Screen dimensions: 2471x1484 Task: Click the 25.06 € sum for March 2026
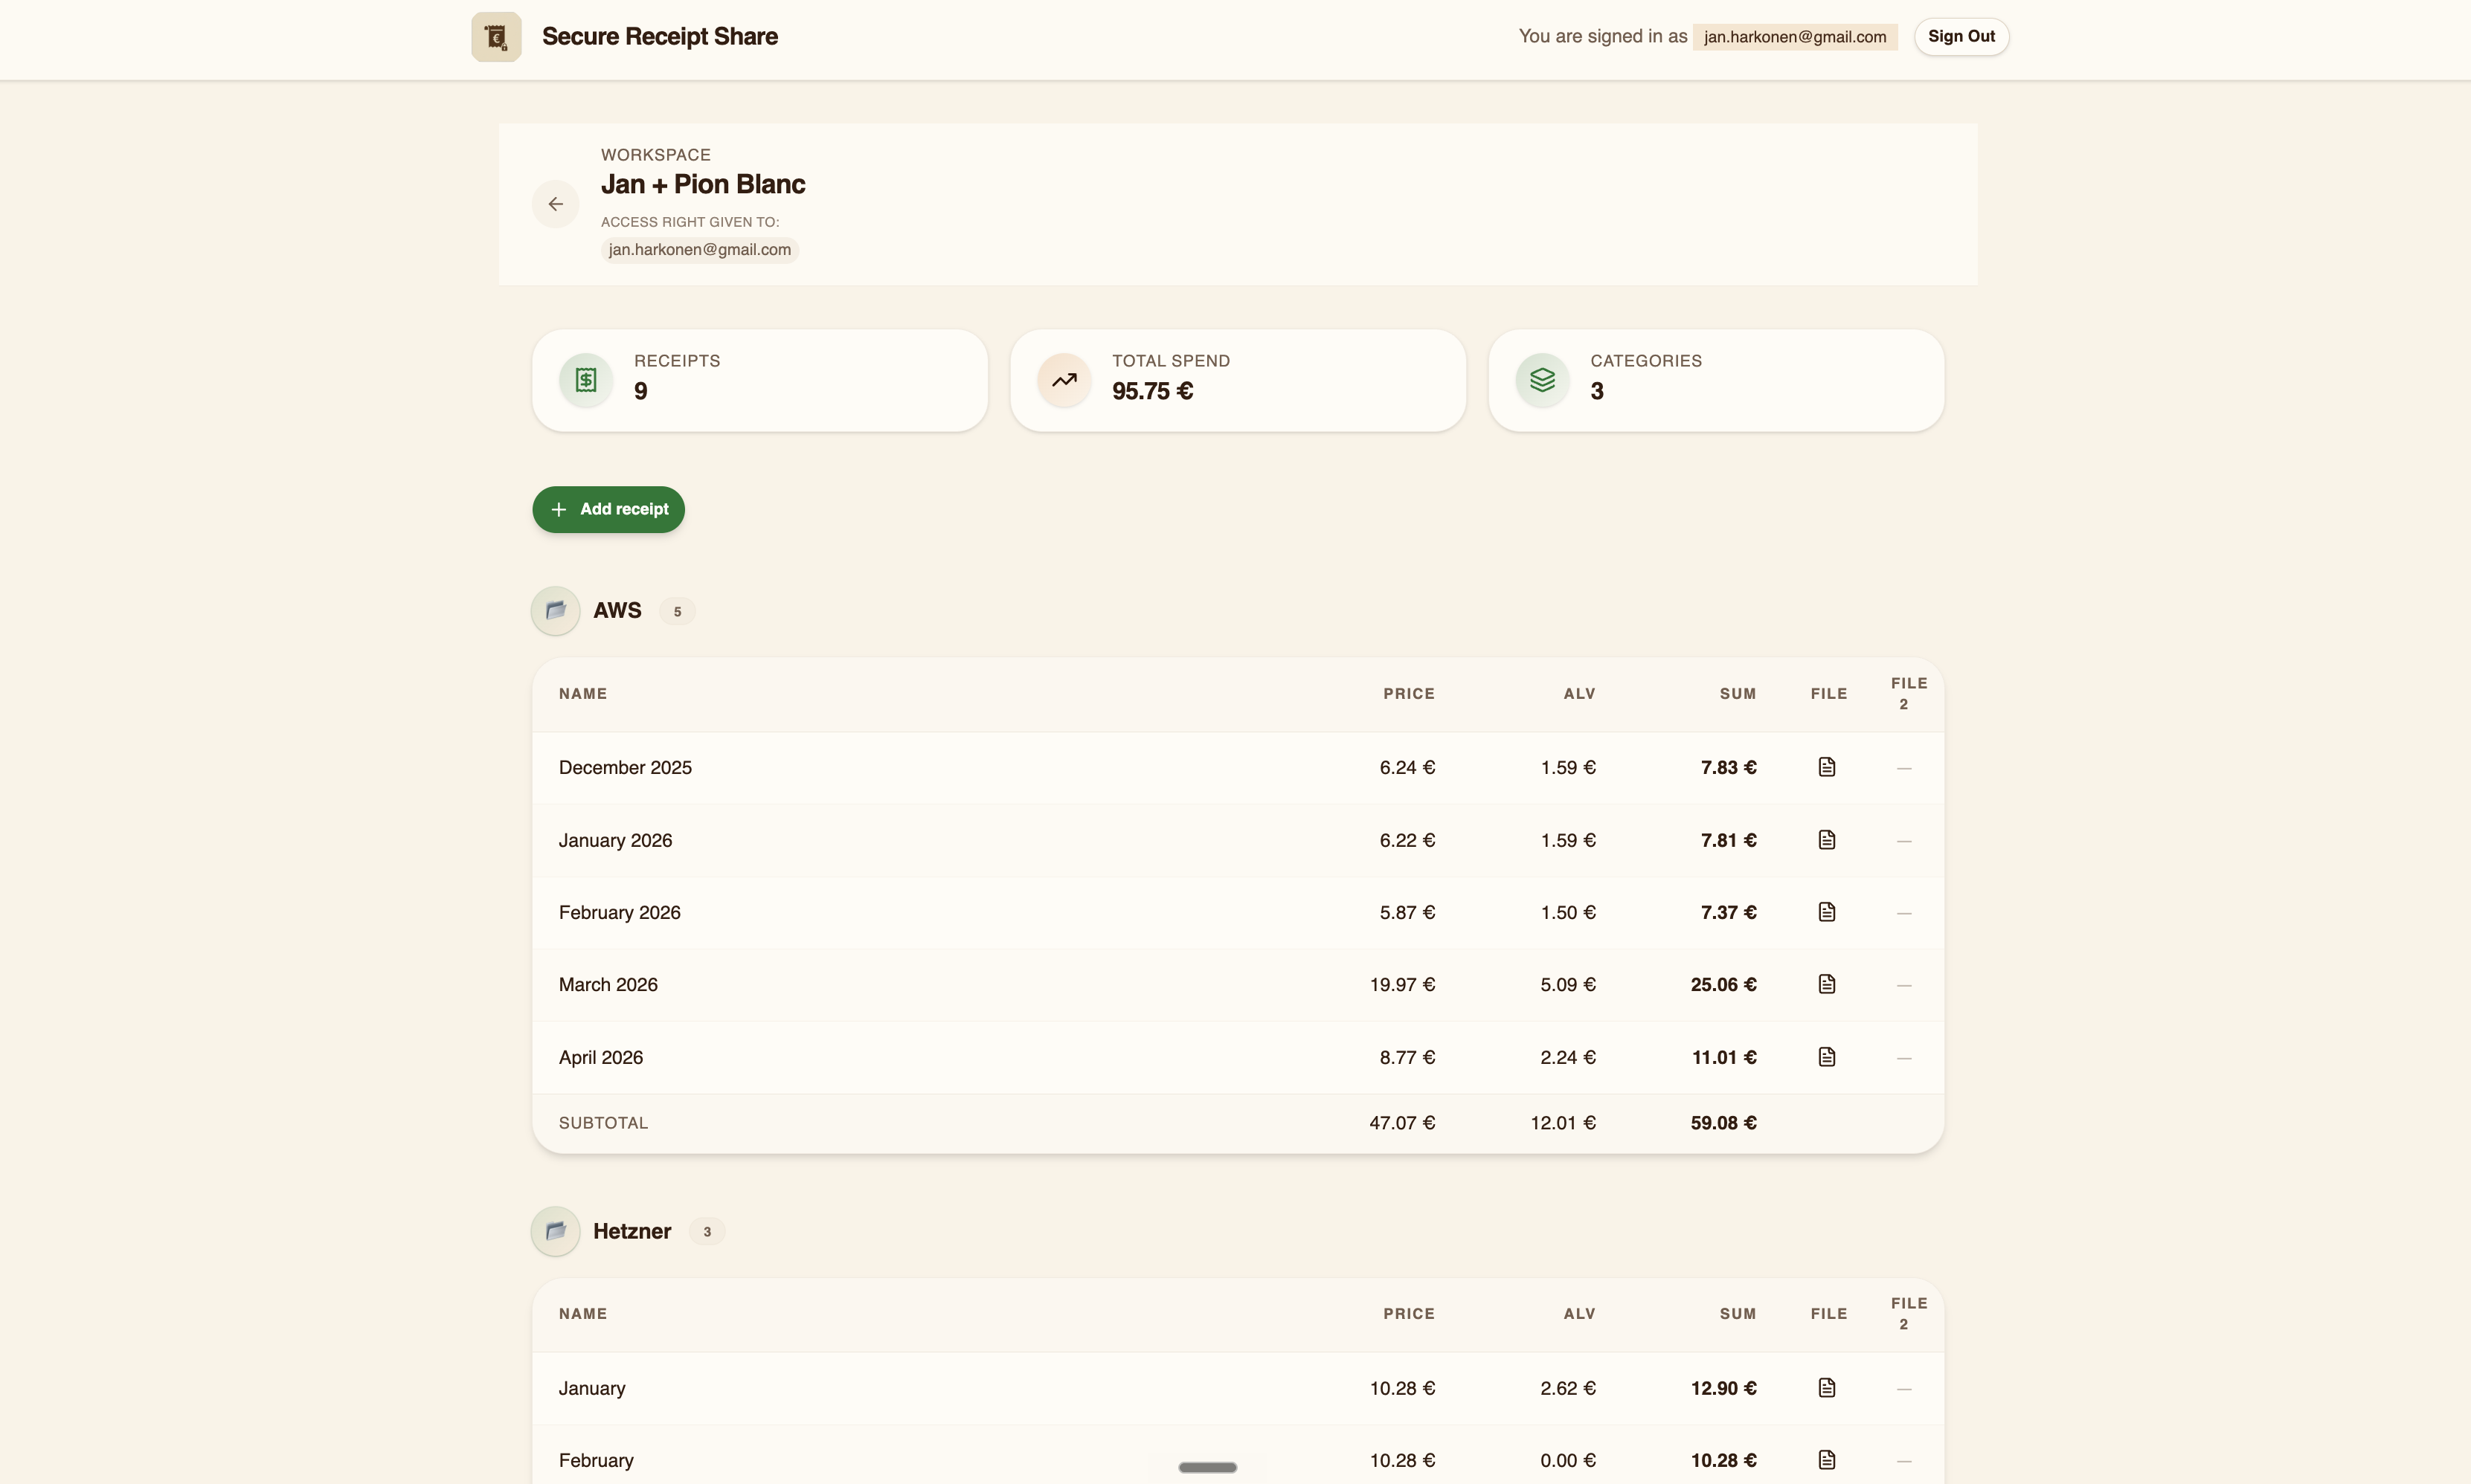1723,985
